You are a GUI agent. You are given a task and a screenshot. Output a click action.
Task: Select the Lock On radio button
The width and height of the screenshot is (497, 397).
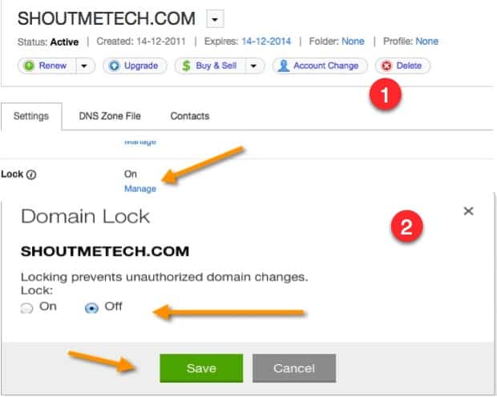(x=26, y=307)
